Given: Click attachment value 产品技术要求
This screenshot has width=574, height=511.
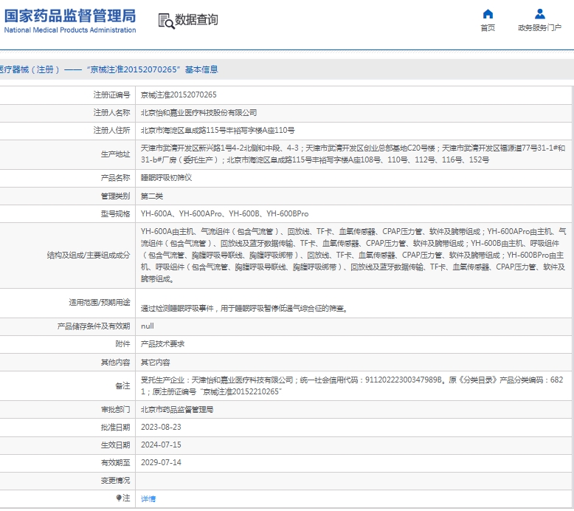Looking at the screenshot, I should pos(162,344).
